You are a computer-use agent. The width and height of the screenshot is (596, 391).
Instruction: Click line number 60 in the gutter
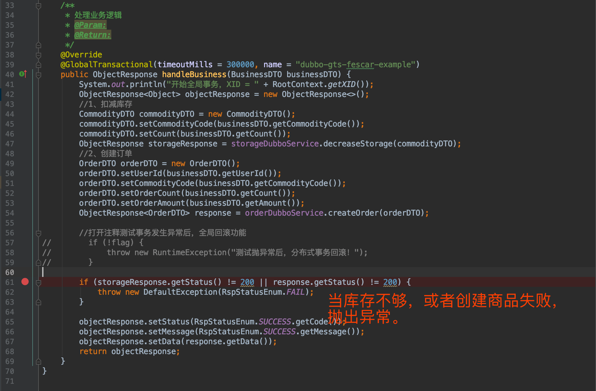pyautogui.click(x=10, y=272)
